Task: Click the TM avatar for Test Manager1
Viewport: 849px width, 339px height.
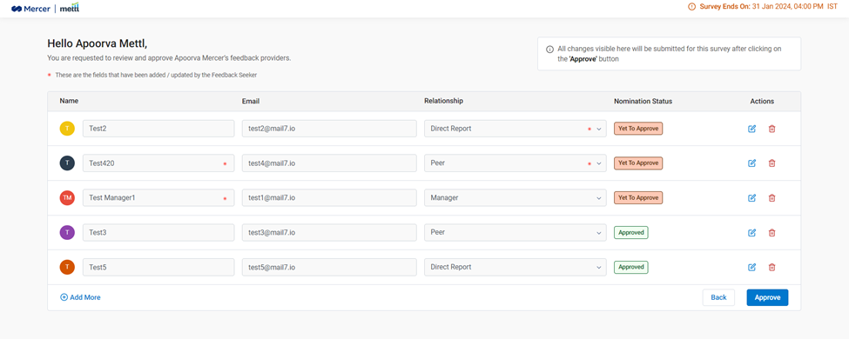Action: [67, 198]
